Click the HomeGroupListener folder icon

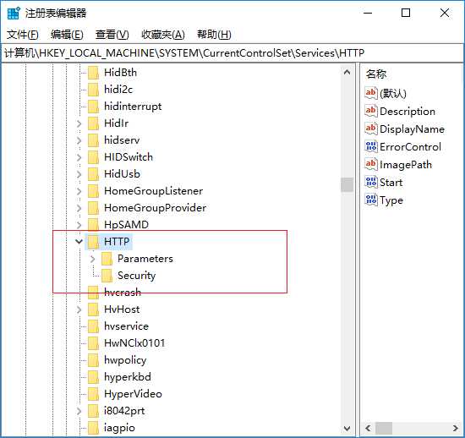(x=93, y=191)
